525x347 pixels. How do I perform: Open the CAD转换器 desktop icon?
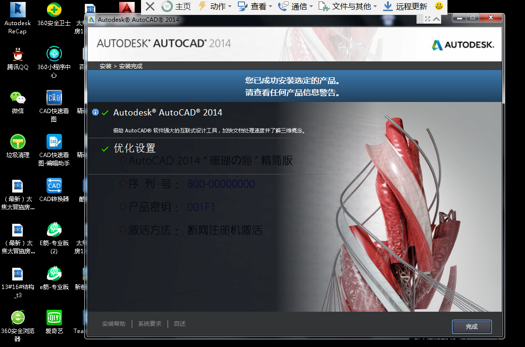[x=54, y=190]
